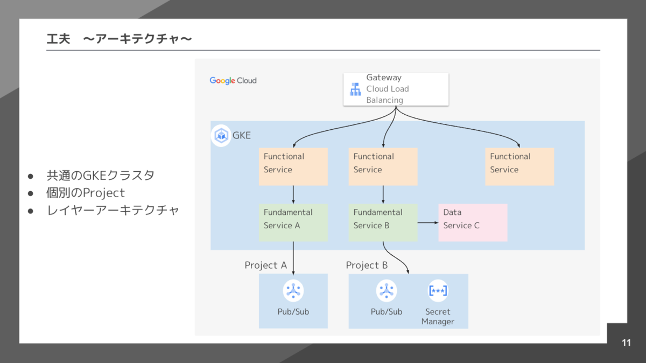This screenshot has height=363, width=646.
Task: Select the Fundamental Service B box
Action: pos(383,222)
